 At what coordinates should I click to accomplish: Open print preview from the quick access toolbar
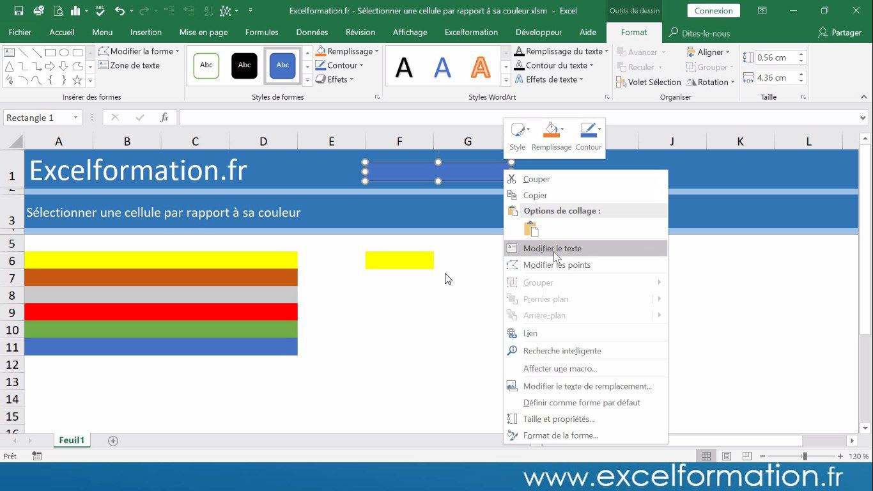[59, 11]
